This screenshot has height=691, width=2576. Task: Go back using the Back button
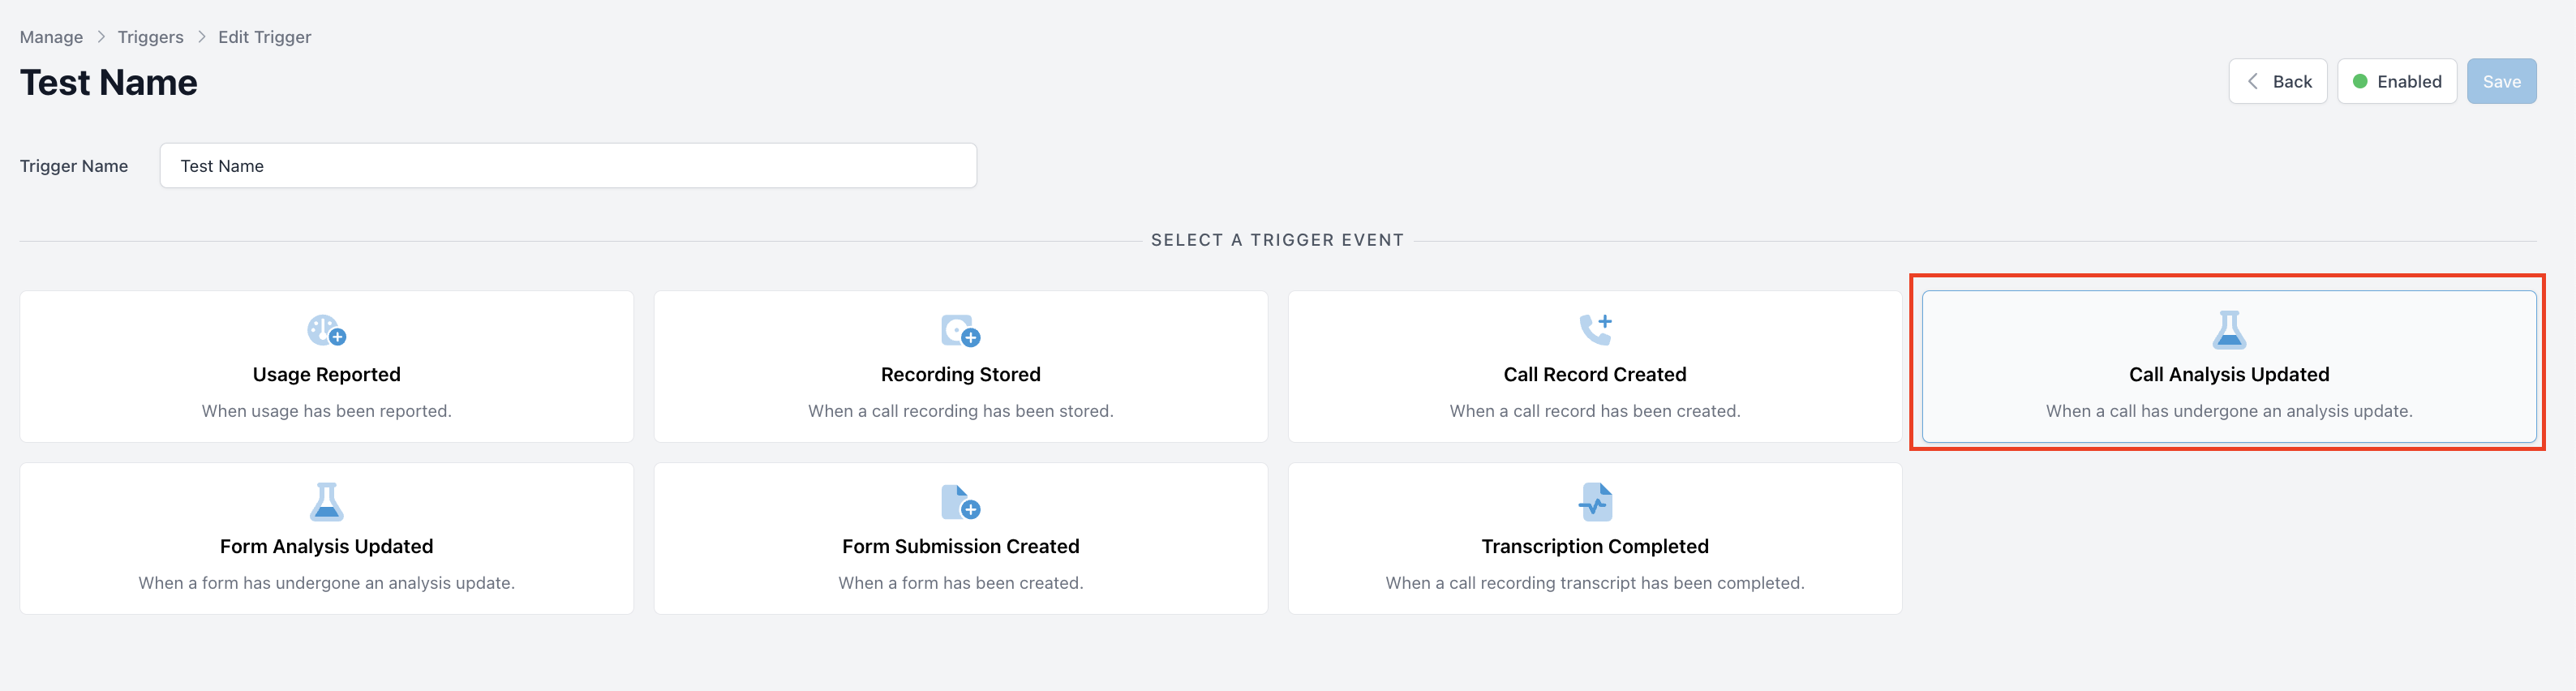pos(2278,81)
